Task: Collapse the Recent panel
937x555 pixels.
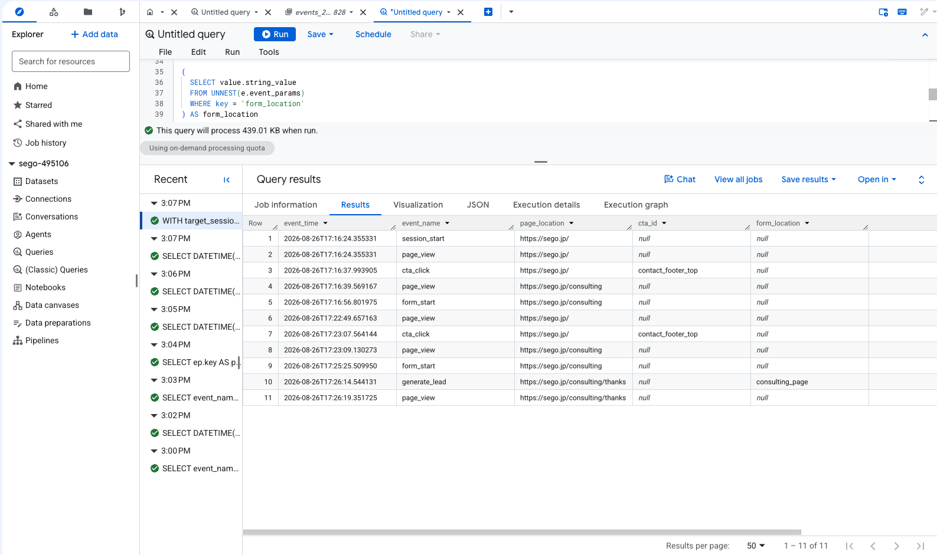Action: tap(227, 180)
